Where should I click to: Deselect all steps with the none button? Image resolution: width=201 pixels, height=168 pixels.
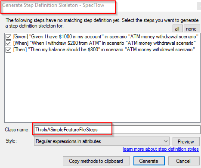pyautogui.click(x=192, y=28)
